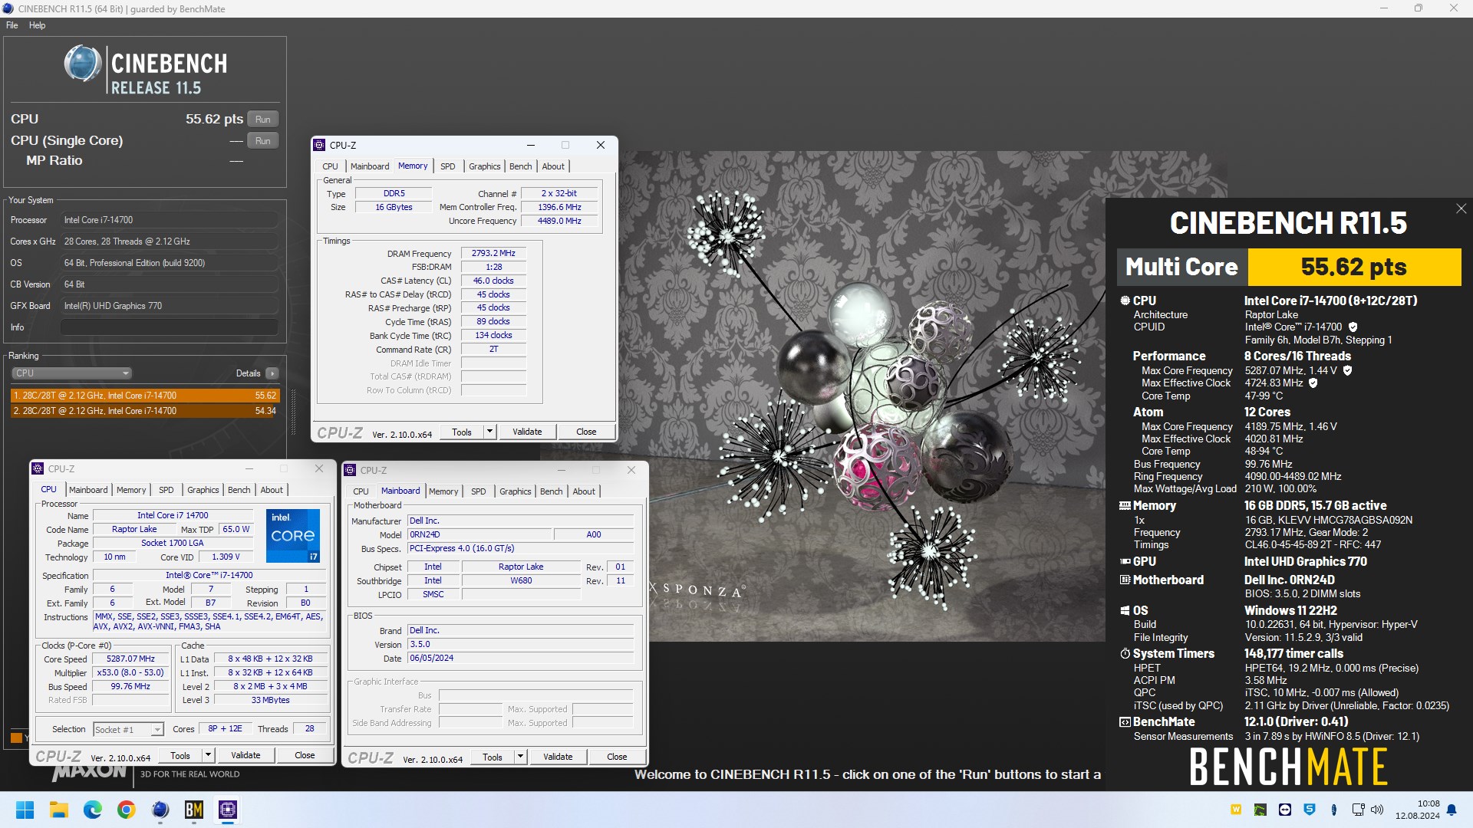Image resolution: width=1473 pixels, height=828 pixels.
Task: Open the Windows Start menu
Action: click(x=25, y=810)
